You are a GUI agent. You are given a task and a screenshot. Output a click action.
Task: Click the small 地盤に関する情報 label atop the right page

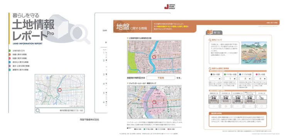point(272,23)
